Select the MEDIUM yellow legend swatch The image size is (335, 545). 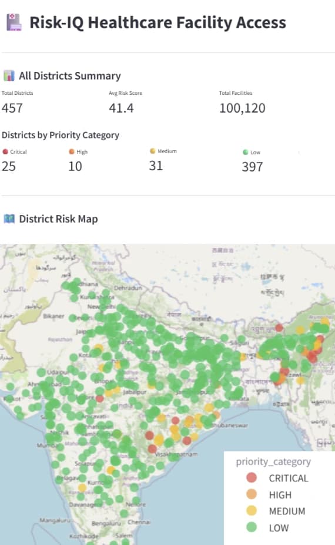(252, 511)
